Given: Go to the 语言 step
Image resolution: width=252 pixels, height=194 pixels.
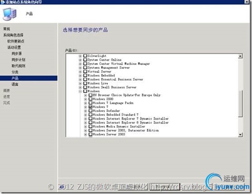Looking at the screenshot, I should (15, 84).
